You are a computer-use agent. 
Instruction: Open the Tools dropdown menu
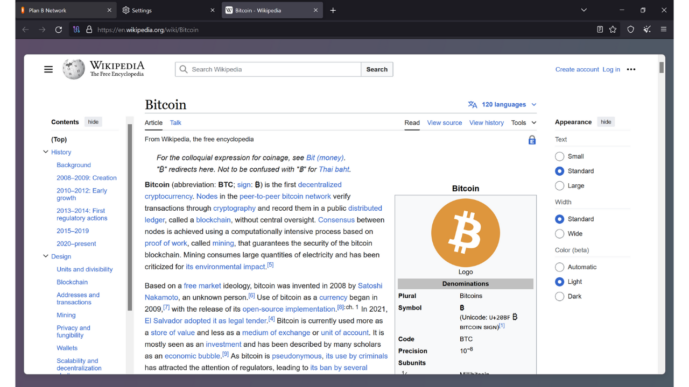click(523, 123)
